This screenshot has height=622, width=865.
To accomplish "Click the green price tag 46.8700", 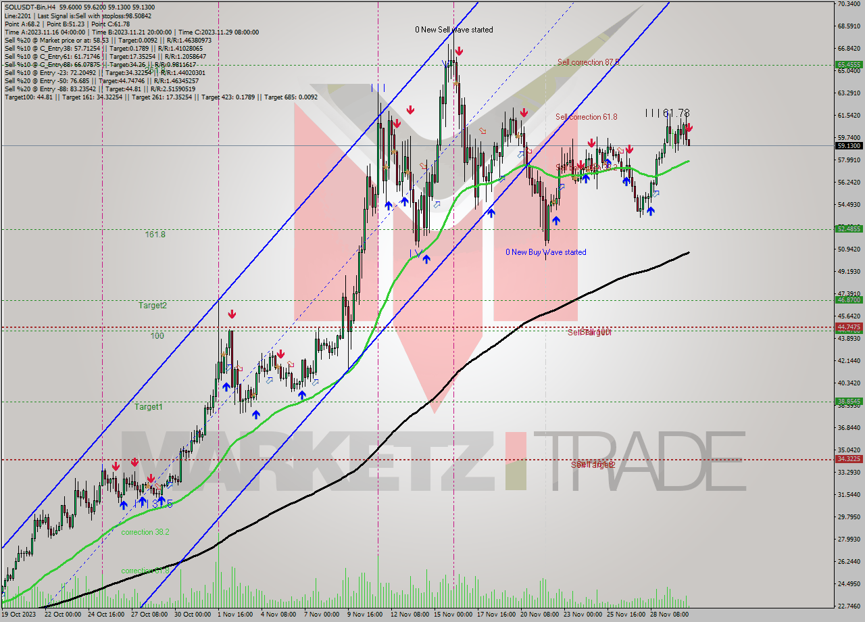I will coord(849,300).
